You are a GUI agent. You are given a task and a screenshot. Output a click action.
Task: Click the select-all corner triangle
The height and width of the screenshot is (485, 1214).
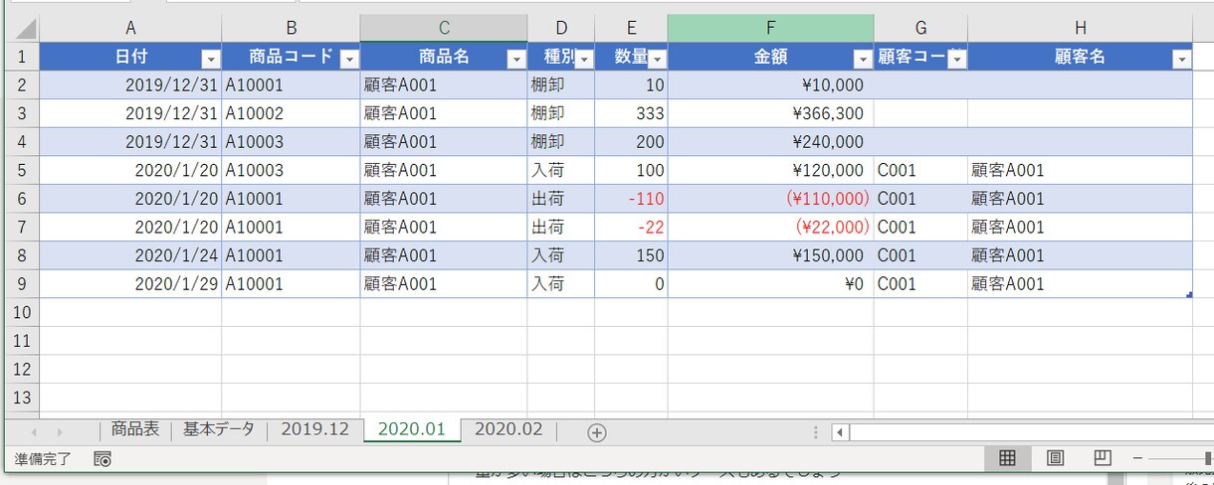(x=26, y=29)
